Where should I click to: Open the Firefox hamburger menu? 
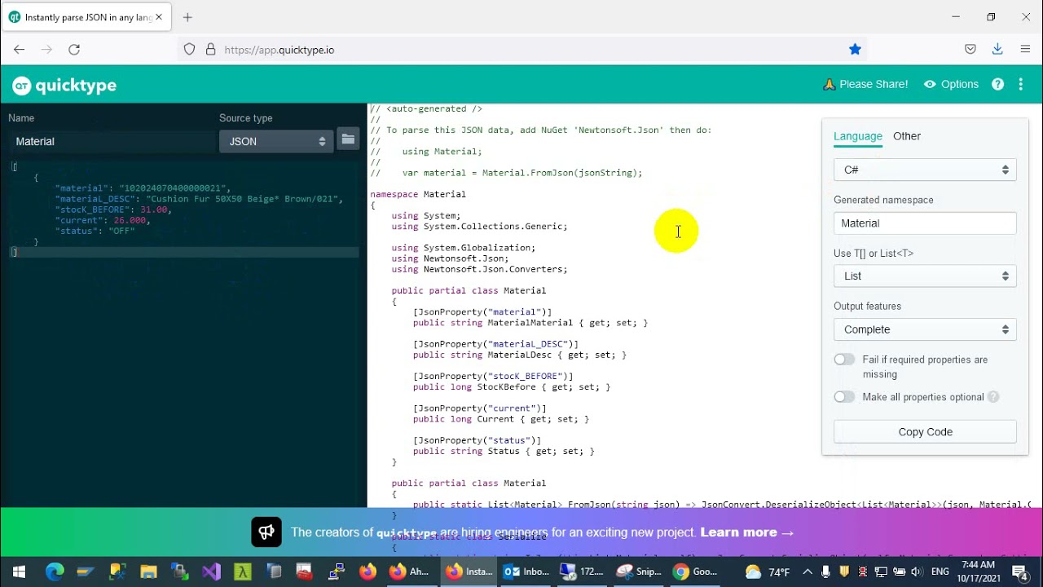1025,50
